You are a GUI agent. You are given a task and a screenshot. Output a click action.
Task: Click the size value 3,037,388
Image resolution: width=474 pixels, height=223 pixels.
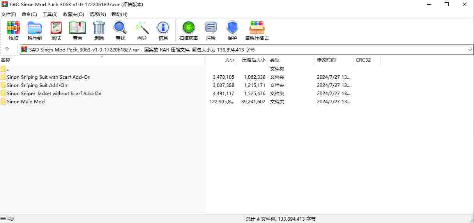pos(224,85)
